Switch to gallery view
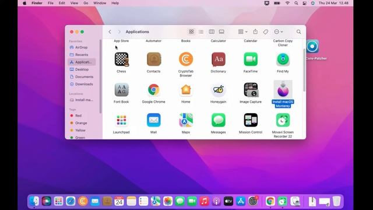This screenshot has height=210, width=373. [x=221, y=32]
